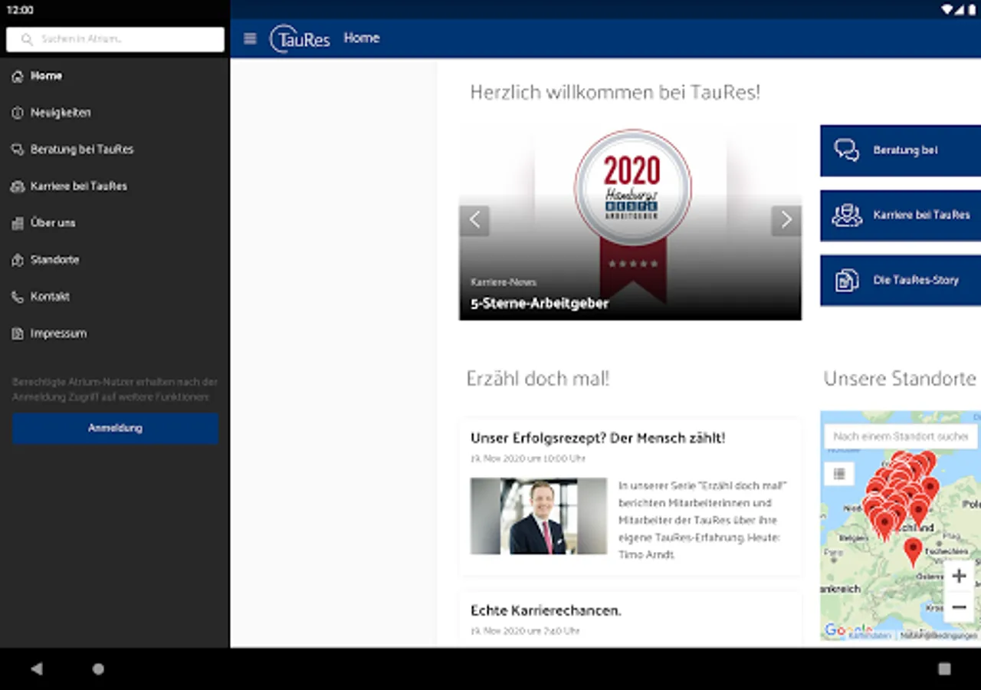Click the Google logo on the map

(x=848, y=630)
